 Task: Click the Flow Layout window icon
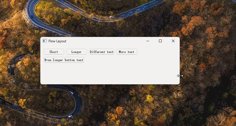point(45,41)
